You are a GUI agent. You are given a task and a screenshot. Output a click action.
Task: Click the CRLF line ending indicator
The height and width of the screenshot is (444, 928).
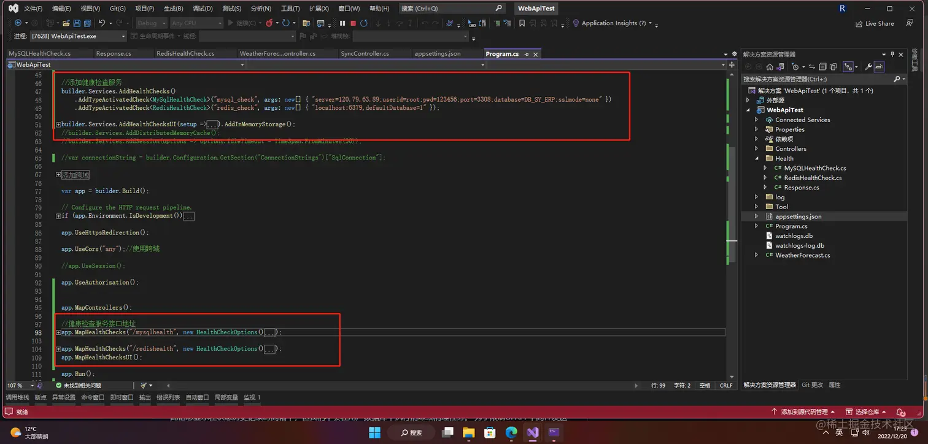pos(726,385)
